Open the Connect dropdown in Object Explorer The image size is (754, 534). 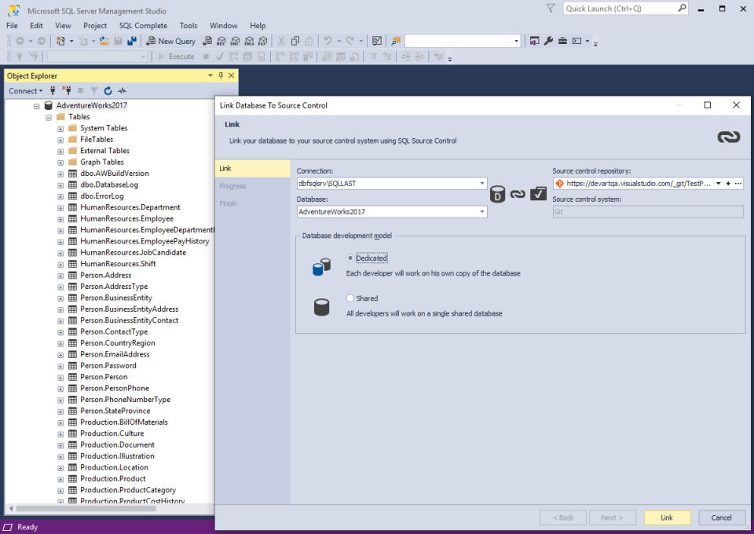pos(25,91)
